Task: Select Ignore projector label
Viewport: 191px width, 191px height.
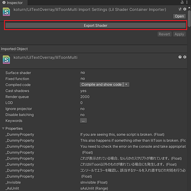Action: (x=19, y=109)
